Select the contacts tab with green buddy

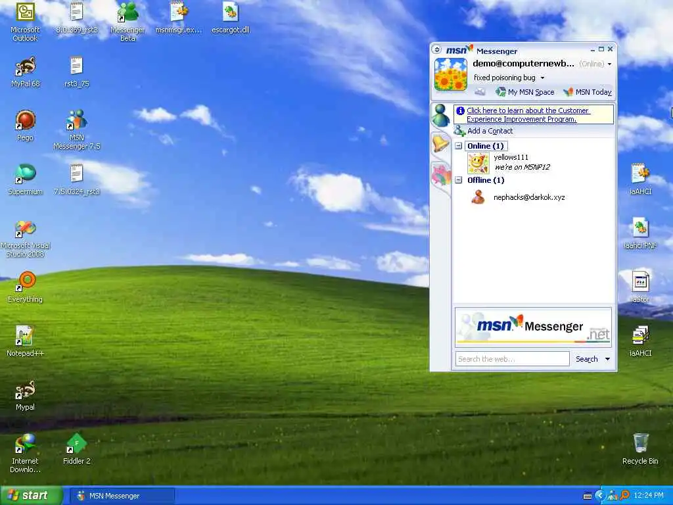pos(441,116)
